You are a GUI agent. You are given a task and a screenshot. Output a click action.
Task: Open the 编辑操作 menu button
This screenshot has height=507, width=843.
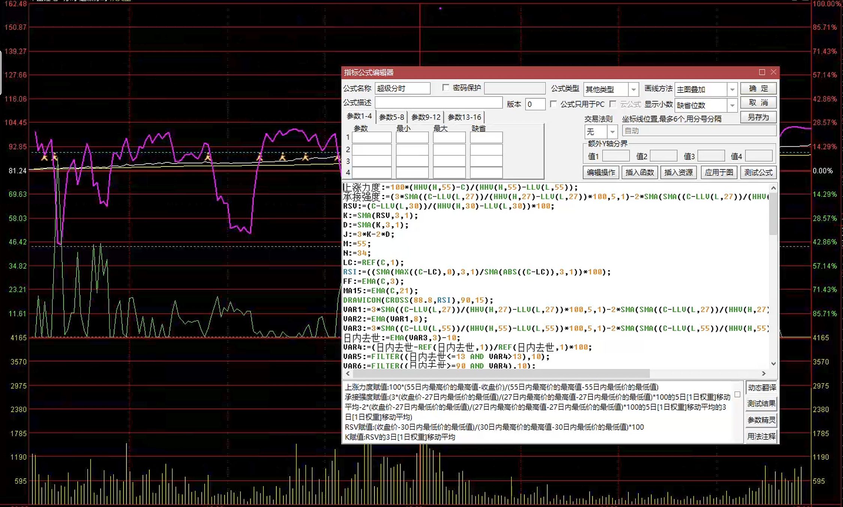tap(601, 172)
